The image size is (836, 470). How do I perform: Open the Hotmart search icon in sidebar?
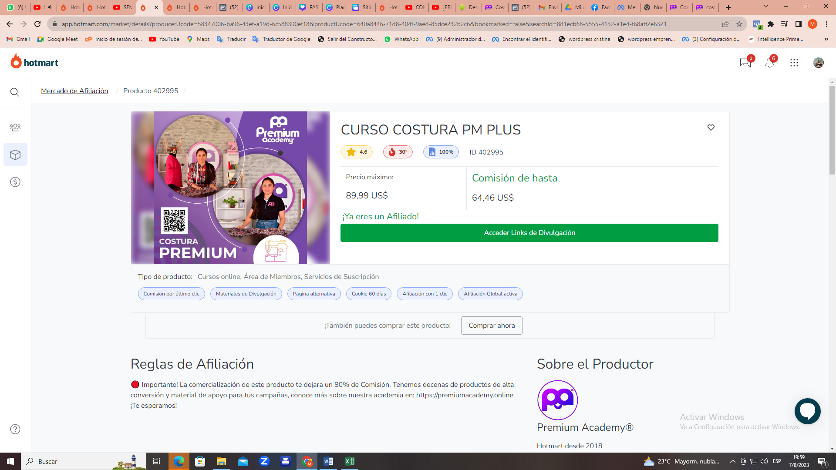pos(15,92)
